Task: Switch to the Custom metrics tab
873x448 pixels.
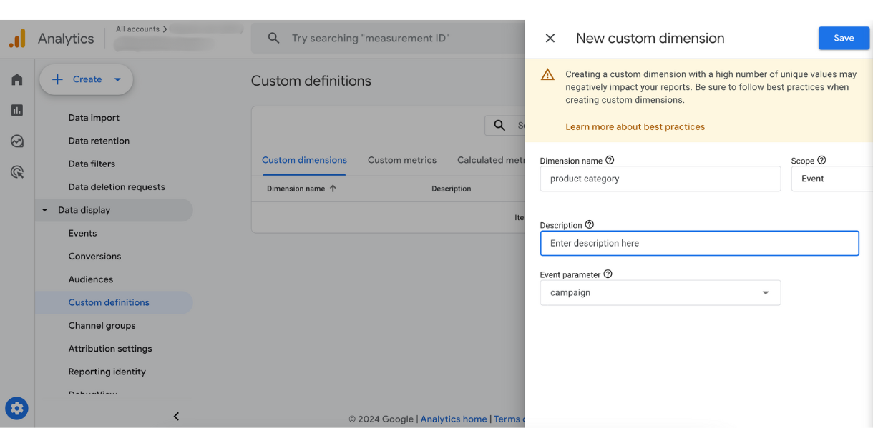Action: (401, 160)
